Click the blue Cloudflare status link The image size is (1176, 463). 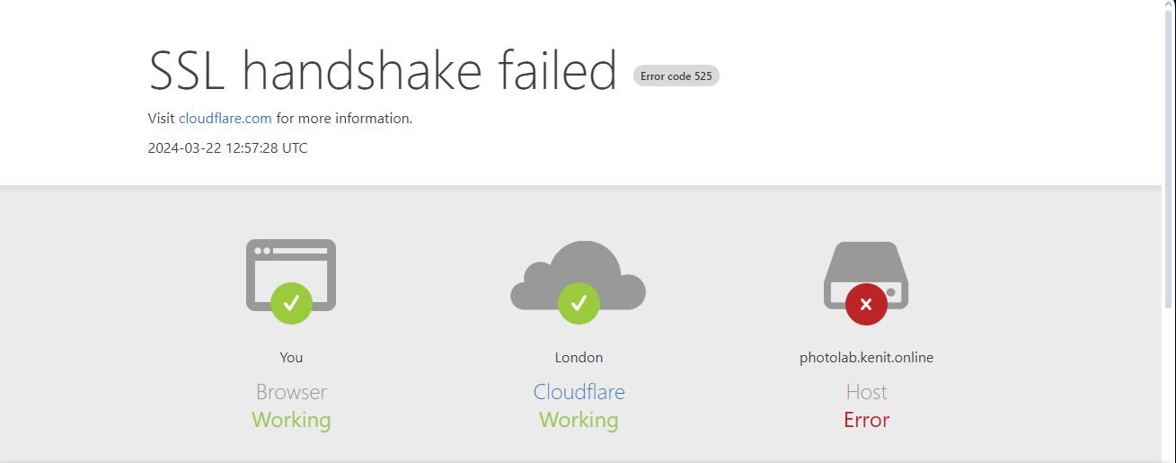[579, 392]
